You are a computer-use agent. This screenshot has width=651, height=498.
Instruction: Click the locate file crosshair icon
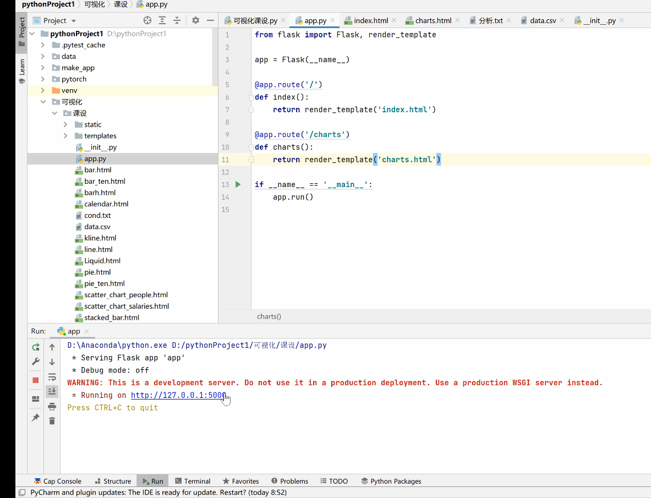pos(147,20)
